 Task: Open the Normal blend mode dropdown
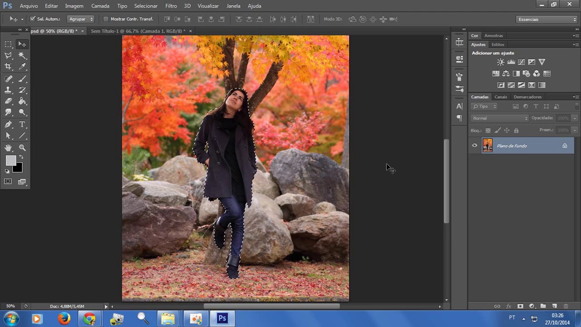tap(500, 118)
